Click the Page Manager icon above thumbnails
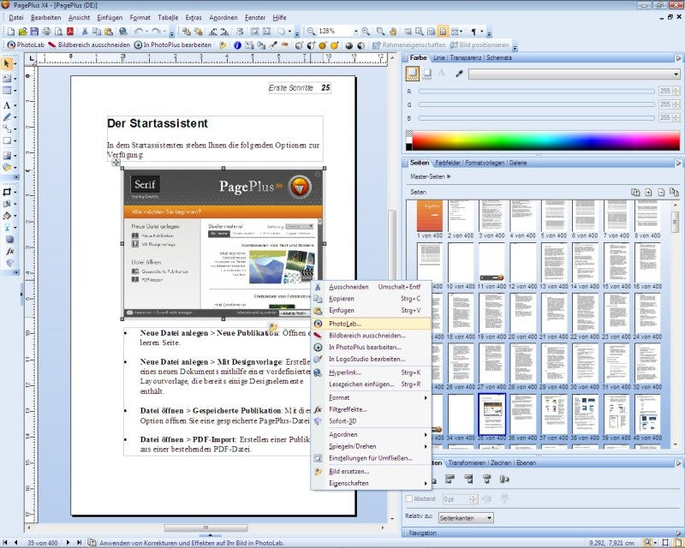The height and width of the screenshot is (548, 685). click(635, 193)
